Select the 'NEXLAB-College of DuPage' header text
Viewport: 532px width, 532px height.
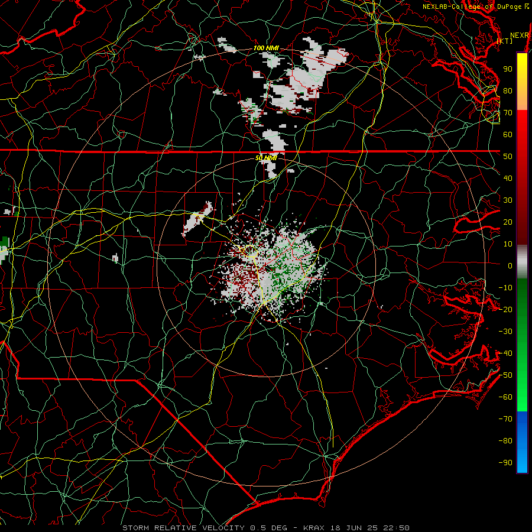[x=473, y=7]
